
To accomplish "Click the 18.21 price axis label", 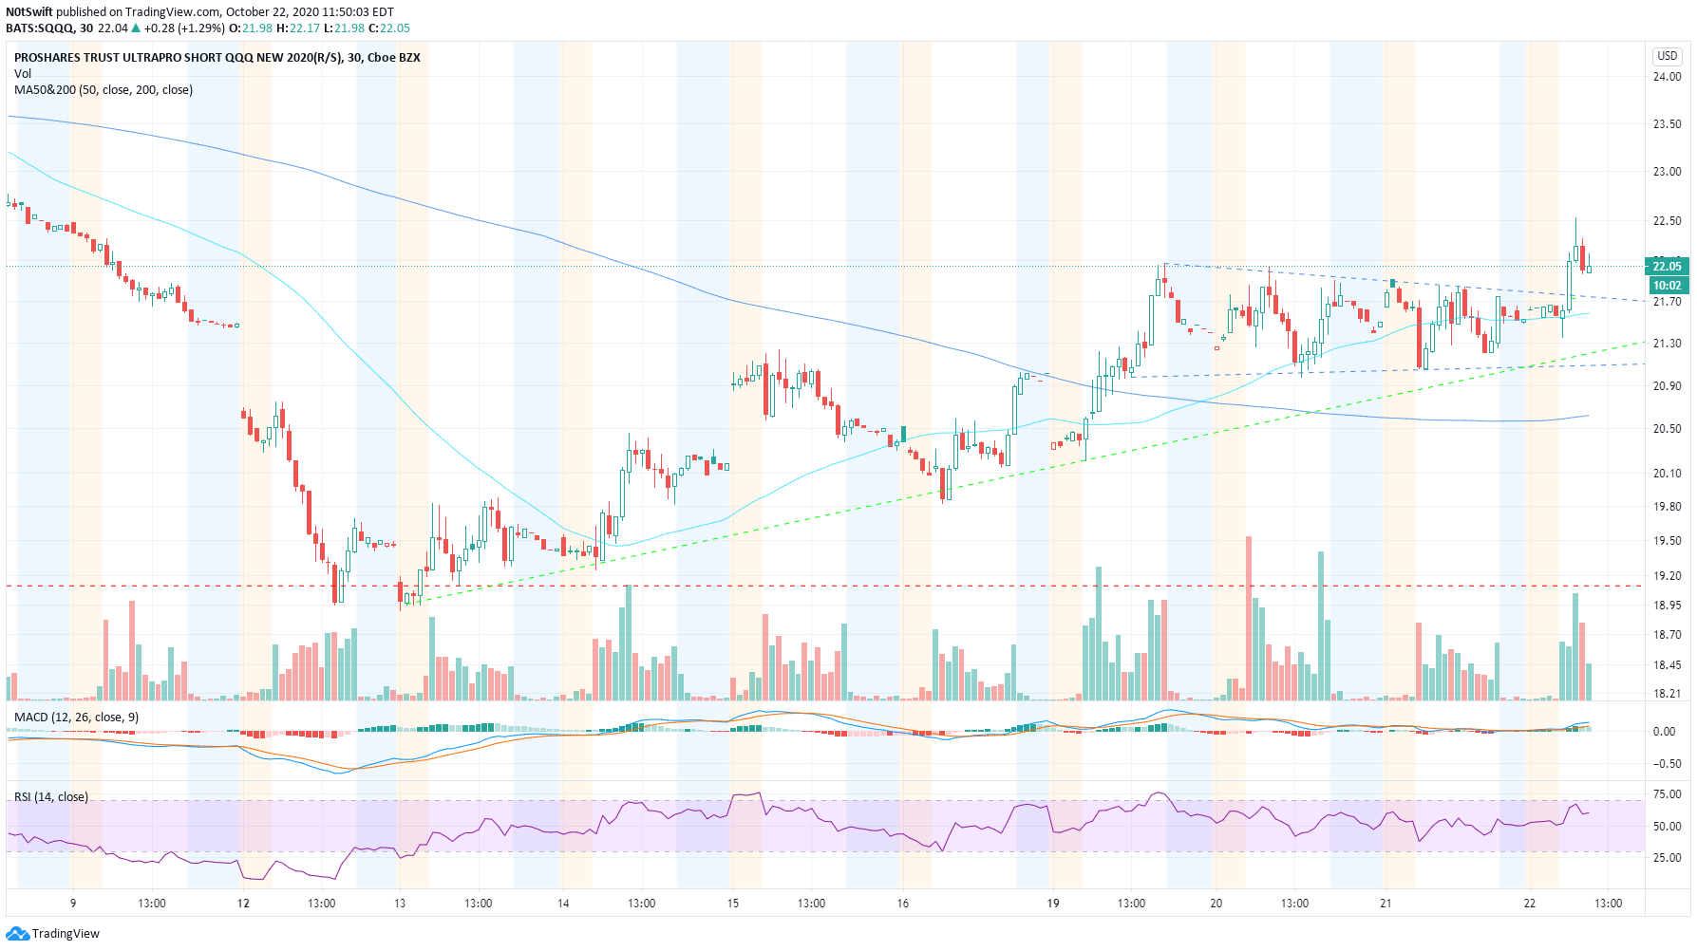I will 1668,694.
